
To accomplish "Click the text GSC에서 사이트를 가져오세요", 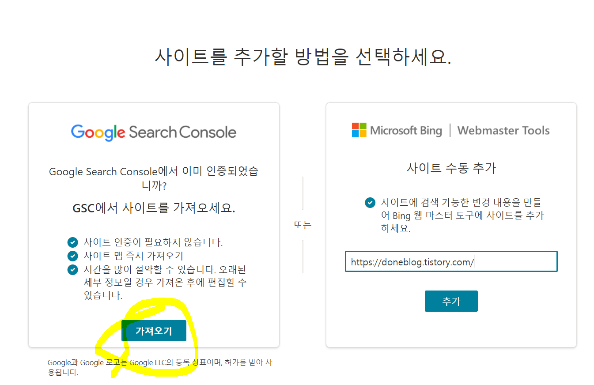I will coord(154,208).
